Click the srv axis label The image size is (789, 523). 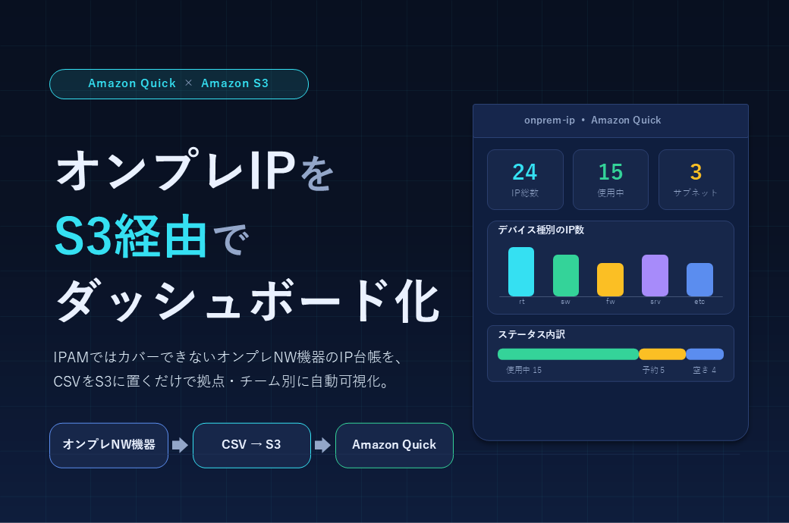[x=655, y=302]
